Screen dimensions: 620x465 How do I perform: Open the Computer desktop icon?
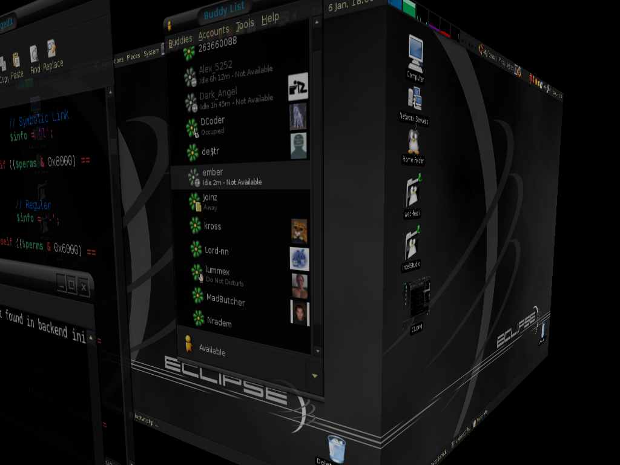415,54
